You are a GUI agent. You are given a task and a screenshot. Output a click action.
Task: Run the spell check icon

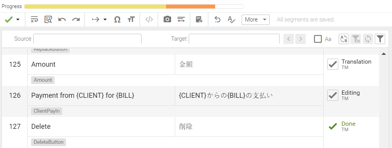(x=231, y=20)
